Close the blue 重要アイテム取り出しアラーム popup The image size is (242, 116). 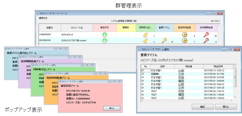pos(66,49)
